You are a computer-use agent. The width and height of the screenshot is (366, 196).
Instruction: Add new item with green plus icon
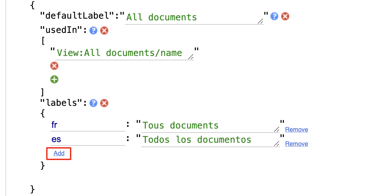[54, 80]
